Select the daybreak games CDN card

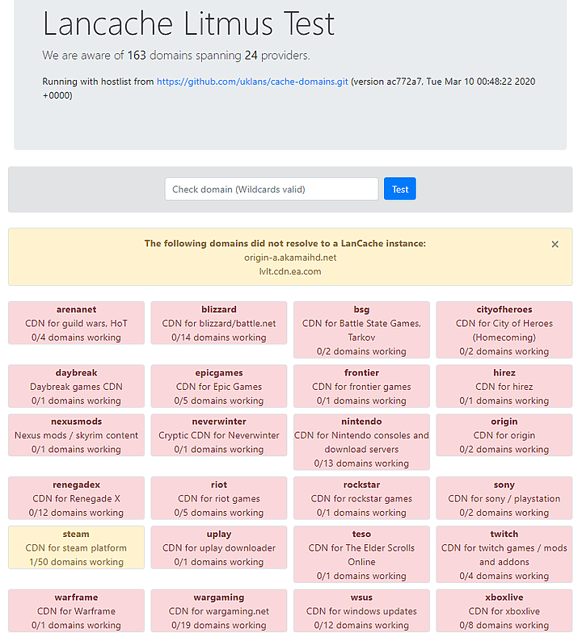coord(76,386)
